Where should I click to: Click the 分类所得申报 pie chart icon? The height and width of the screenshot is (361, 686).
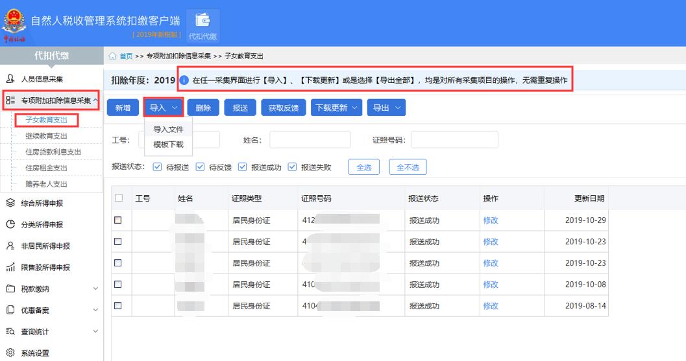[x=10, y=224]
